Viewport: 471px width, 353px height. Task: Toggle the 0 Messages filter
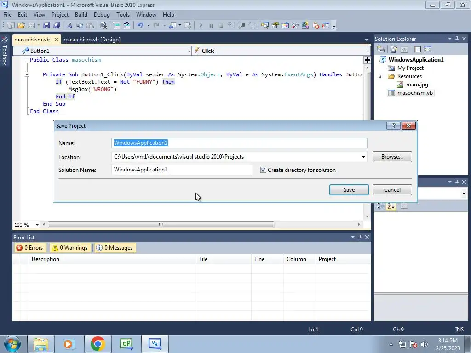(115, 248)
